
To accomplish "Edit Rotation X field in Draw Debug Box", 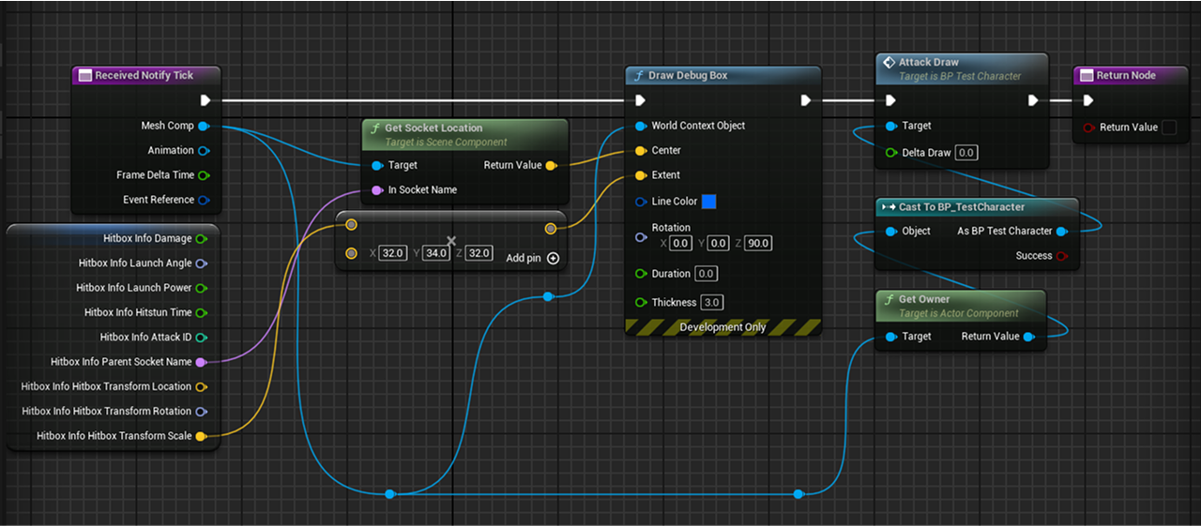I will [681, 243].
